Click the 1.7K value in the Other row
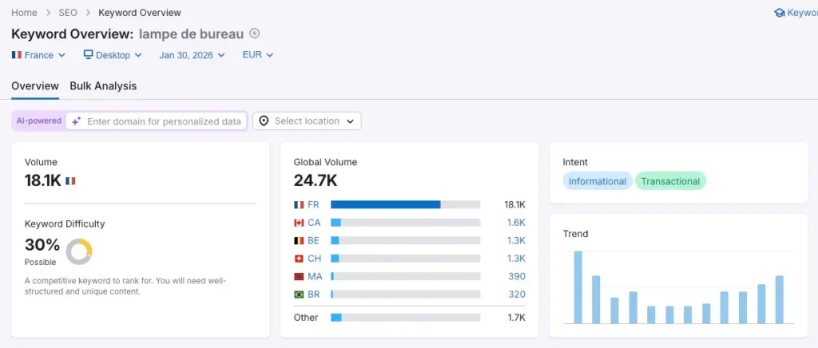The image size is (818, 348). 516,317
